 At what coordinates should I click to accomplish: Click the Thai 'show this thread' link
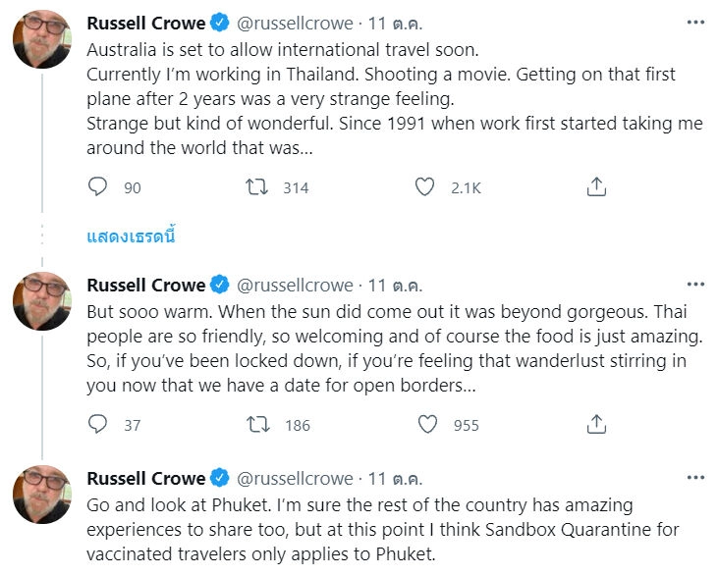pyautogui.click(x=131, y=237)
